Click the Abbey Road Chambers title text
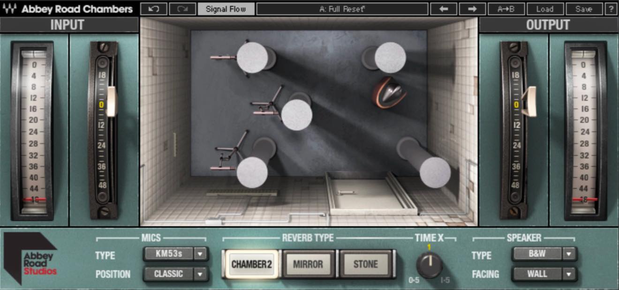619x290 pixels. click(x=77, y=9)
